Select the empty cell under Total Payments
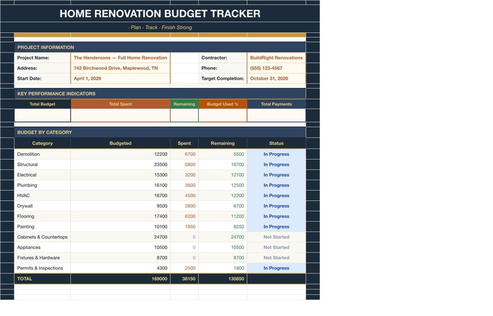 tap(276, 115)
